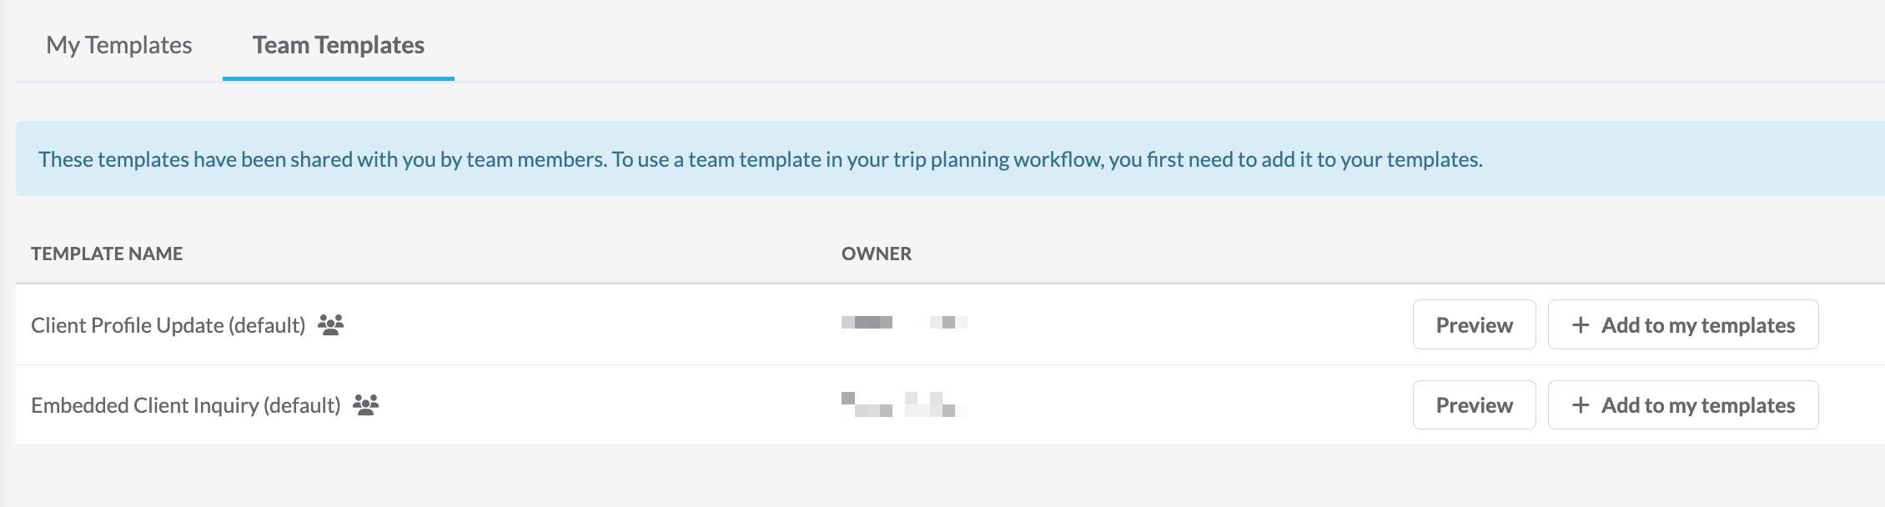Add Client Profile Update to my templates

tap(1697, 324)
